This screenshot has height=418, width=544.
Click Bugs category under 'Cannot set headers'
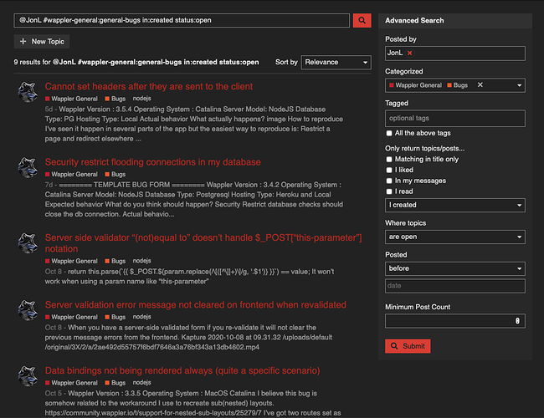pyautogui.click(x=115, y=99)
